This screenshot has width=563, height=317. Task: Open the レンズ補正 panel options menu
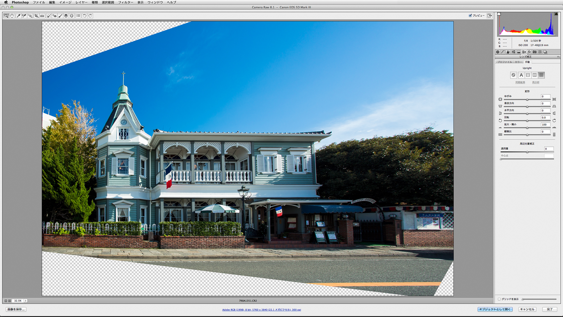[x=558, y=57]
